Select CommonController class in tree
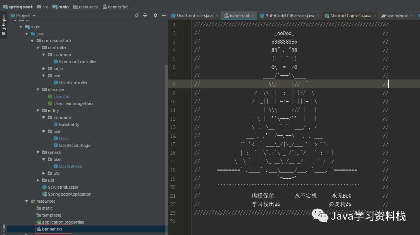420x235 pixels. [x=78, y=61]
